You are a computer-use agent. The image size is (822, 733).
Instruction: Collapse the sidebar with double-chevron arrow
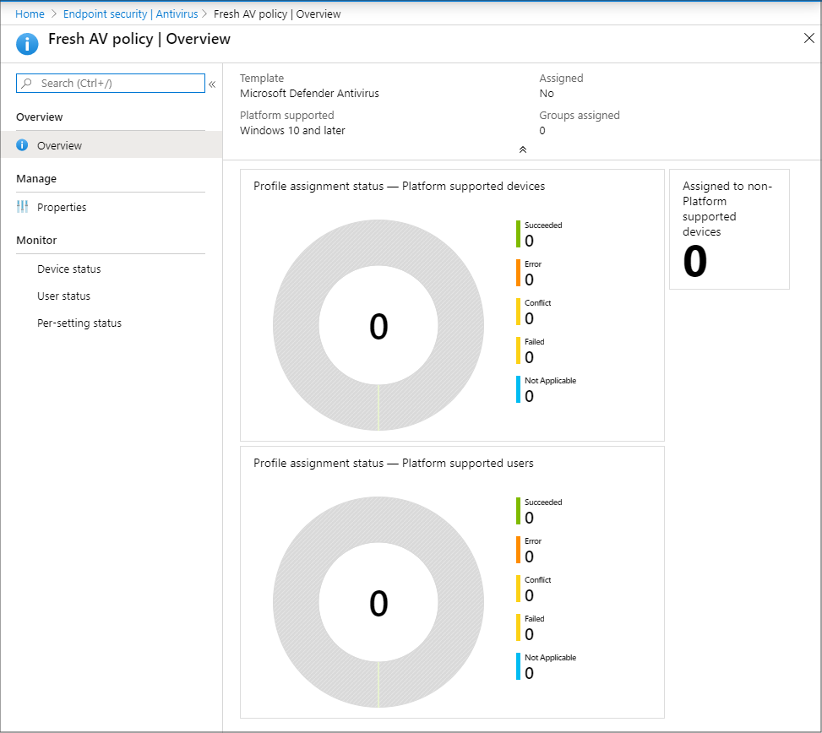[x=212, y=84]
